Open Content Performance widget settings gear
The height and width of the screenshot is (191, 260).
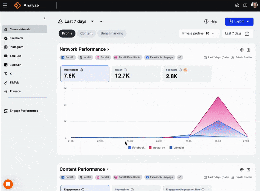tap(242, 170)
